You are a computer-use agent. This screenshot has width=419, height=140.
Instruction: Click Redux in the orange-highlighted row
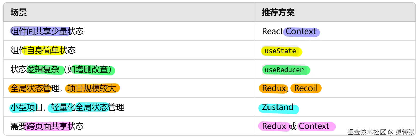[274, 88]
